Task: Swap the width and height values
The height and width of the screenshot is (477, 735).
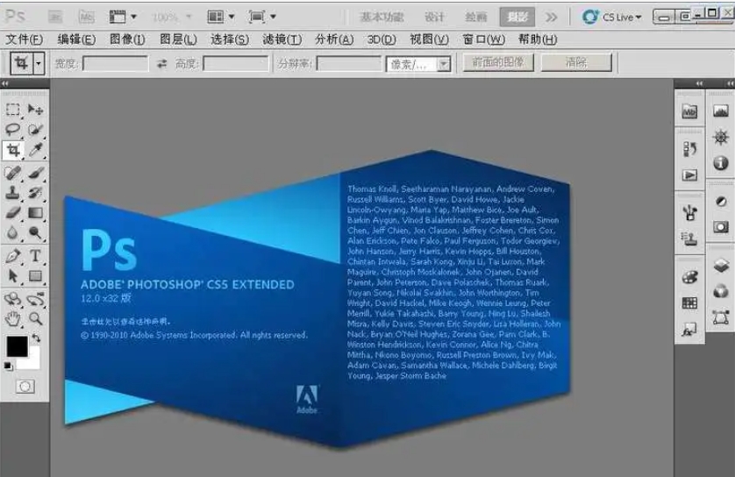Action: point(161,63)
